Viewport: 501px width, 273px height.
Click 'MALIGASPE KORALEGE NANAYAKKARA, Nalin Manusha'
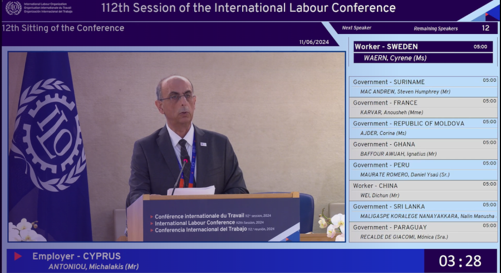coord(427,216)
